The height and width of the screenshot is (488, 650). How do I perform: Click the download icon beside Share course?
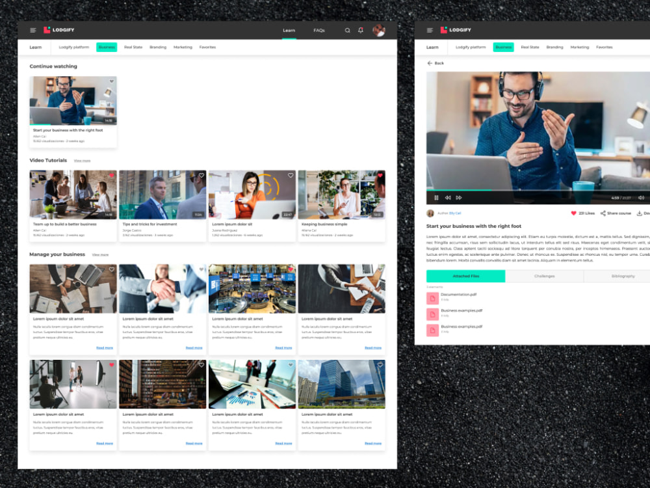(639, 213)
